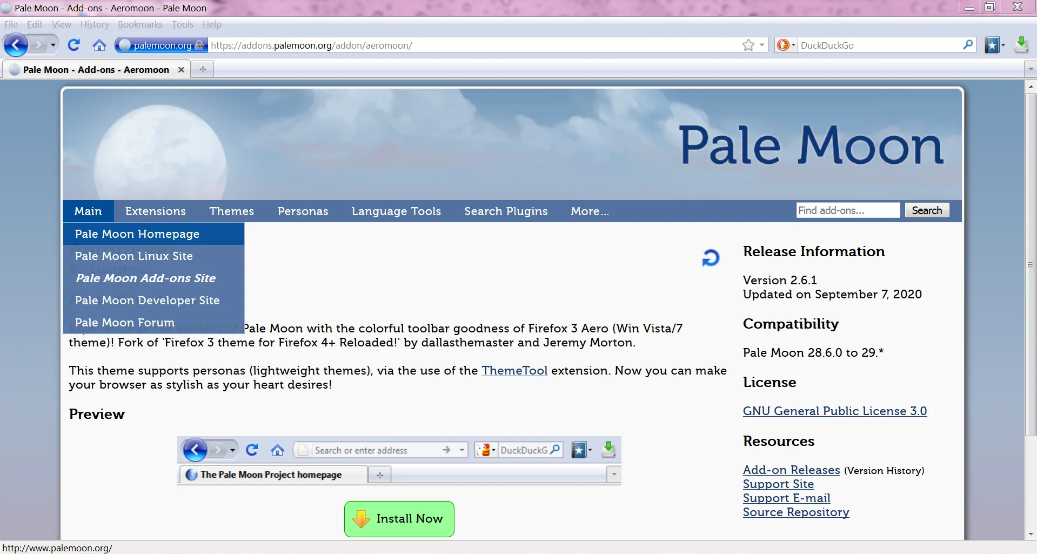Click the Pale Moon icon in title bar
1037x554 pixels.
click(6, 8)
